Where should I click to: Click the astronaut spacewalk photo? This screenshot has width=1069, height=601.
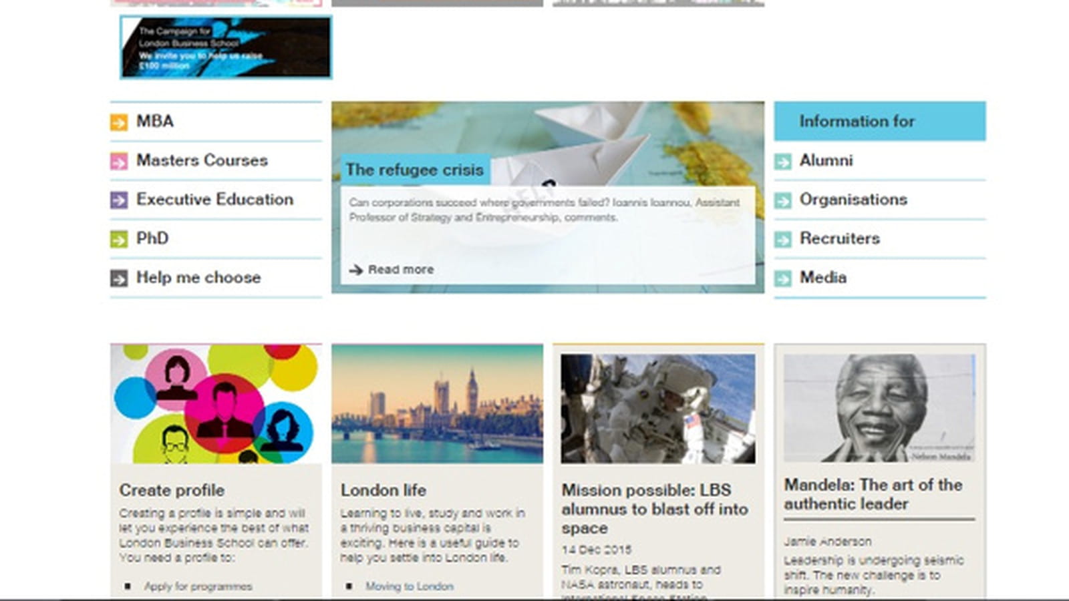coord(658,409)
